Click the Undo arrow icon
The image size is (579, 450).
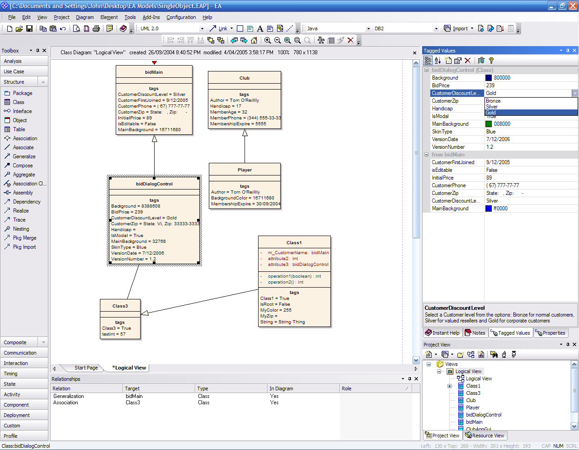[63, 28]
